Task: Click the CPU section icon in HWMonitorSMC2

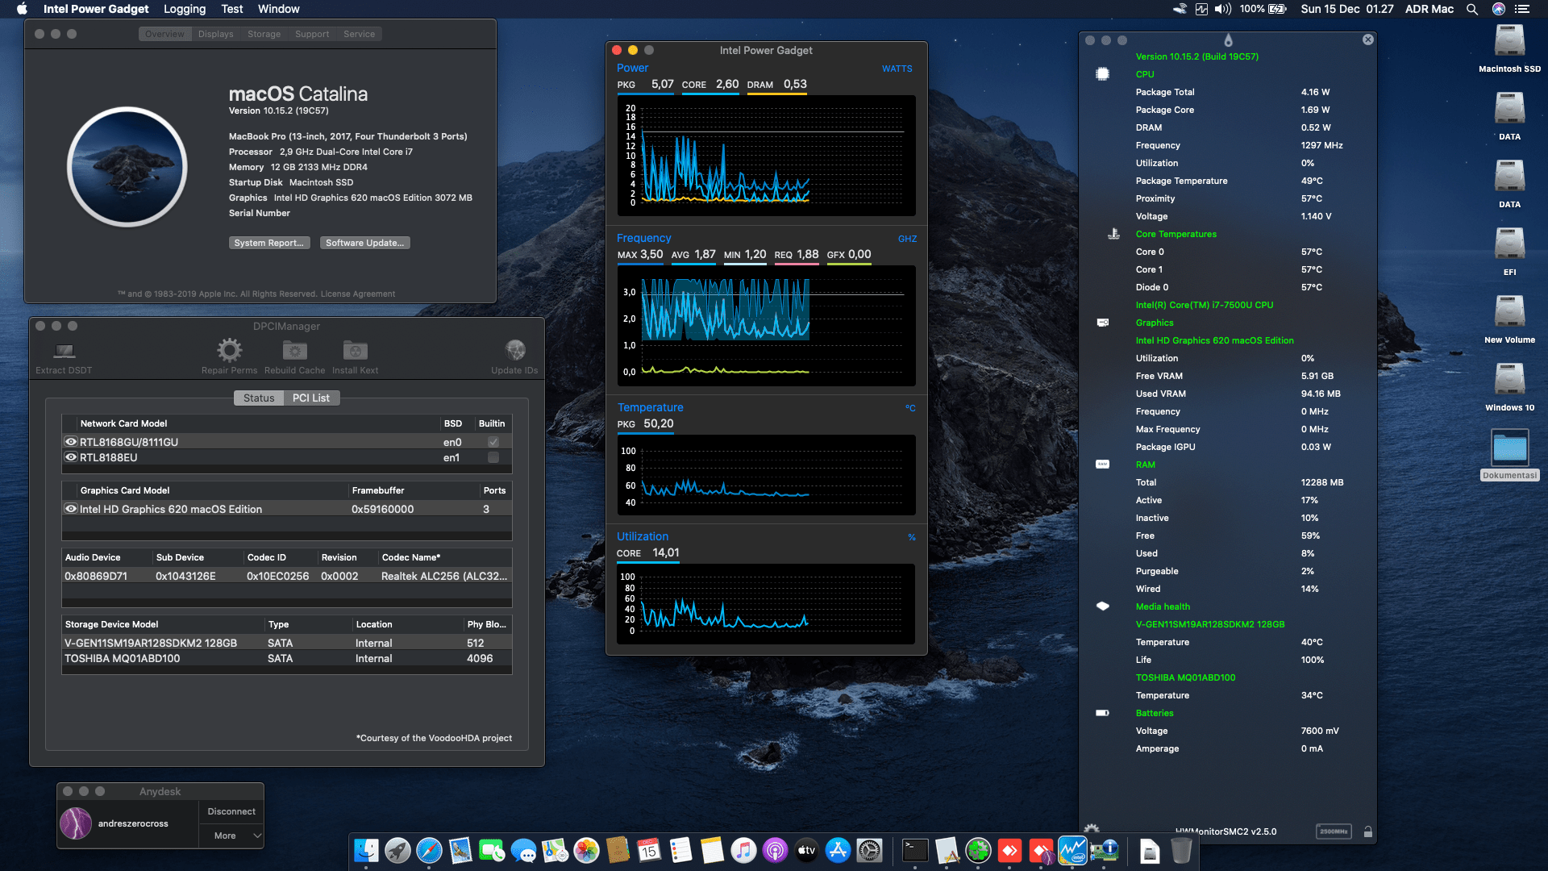Action: coord(1101,73)
